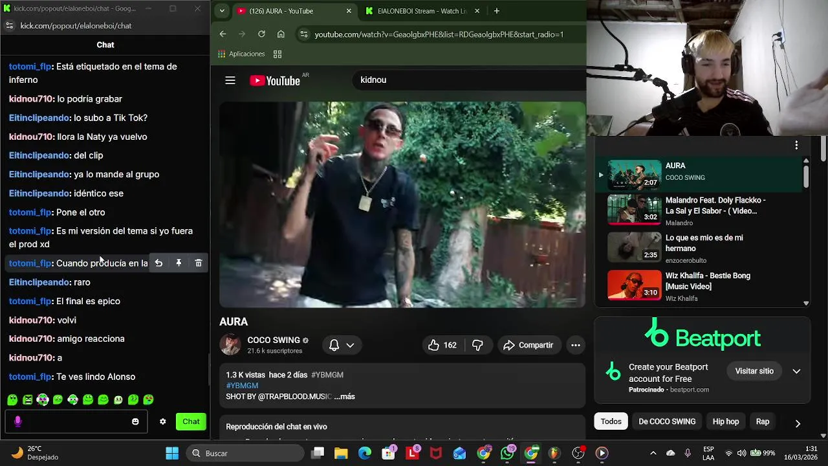Show hidden system tray icons chevron
Viewport: 828px width, 466px height.
653,453
